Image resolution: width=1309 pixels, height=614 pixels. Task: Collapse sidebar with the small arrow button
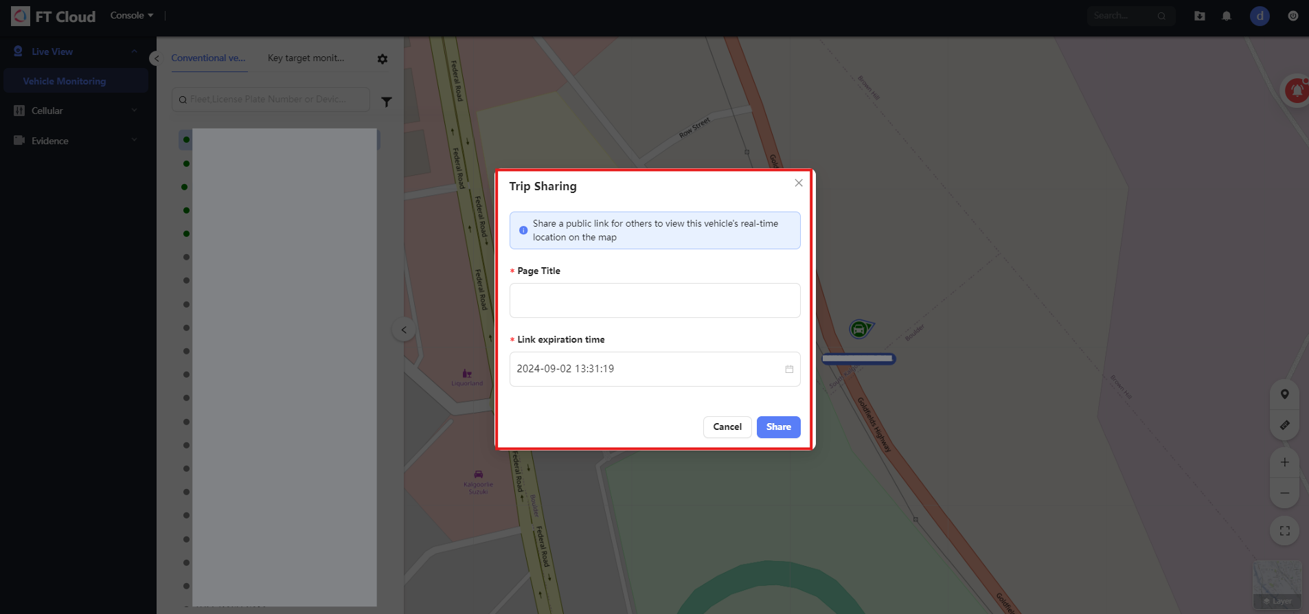[x=156, y=58]
